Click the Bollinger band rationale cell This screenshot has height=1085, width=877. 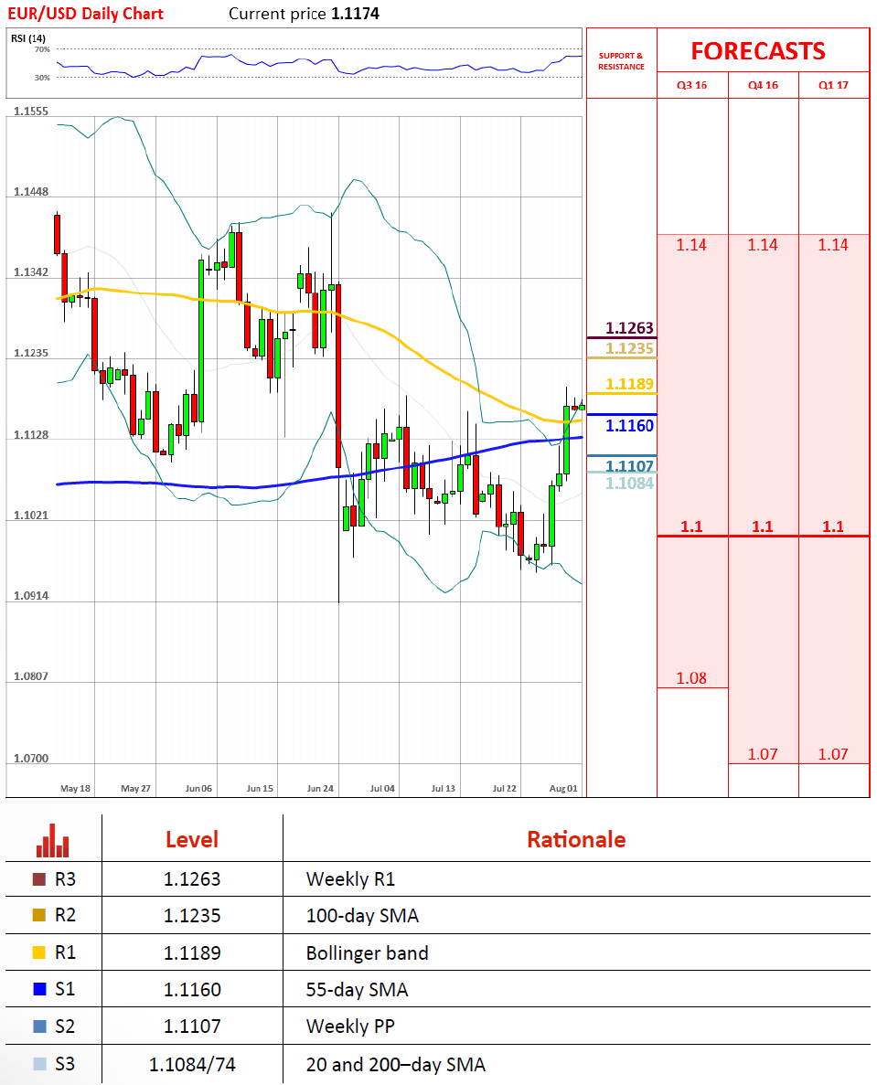tap(367, 952)
